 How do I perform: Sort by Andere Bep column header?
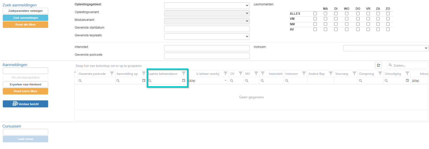coord(316,74)
